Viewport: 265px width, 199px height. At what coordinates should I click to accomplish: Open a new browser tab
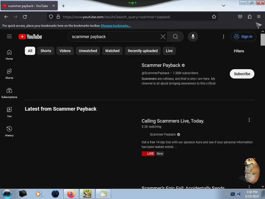pyautogui.click(x=63, y=6)
